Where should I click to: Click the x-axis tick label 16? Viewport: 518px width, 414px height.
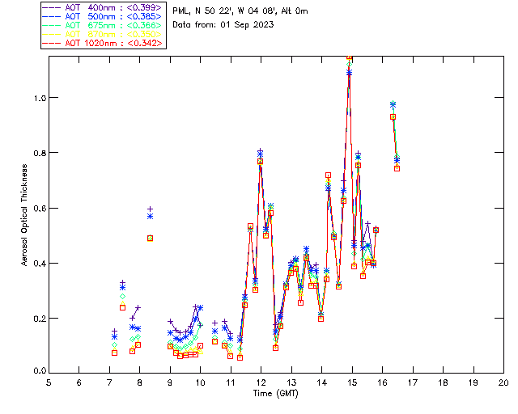coord(383,382)
